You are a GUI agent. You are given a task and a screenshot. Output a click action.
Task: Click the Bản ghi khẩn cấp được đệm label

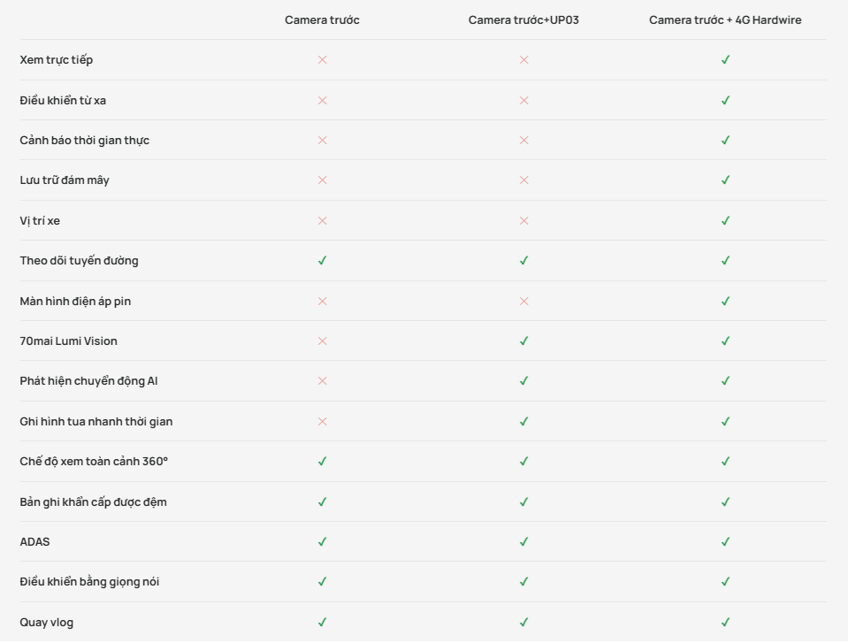(x=93, y=502)
